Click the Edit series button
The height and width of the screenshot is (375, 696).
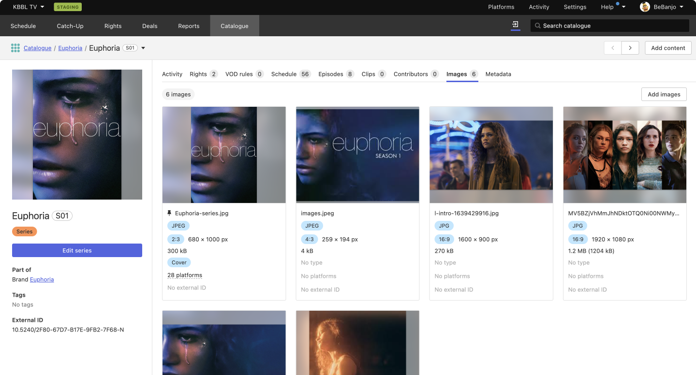pyautogui.click(x=77, y=250)
